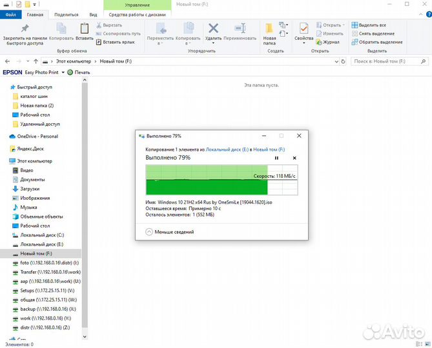This screenshot has width=432, height=348.
Task: Select Локальный диск (C:) in sidebar
Action: pos(41,235)
